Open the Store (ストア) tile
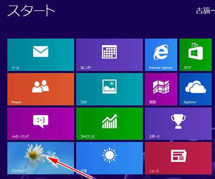The image size is (215, 179). click(x=195, y=55)
